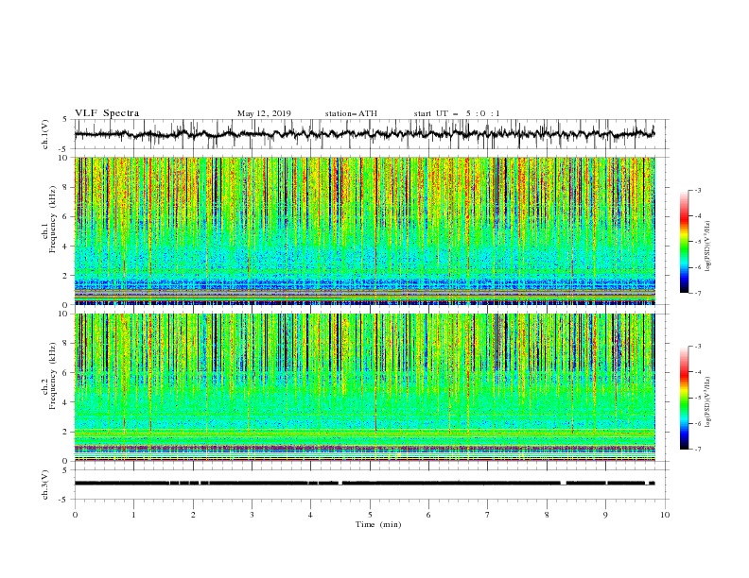Click the "VLF Spectra" plot title

tap(107, 113)
